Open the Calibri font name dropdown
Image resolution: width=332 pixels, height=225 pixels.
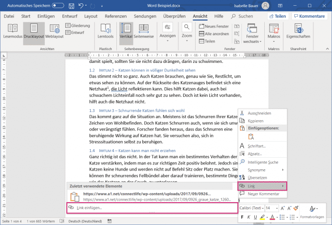[251, 208]
